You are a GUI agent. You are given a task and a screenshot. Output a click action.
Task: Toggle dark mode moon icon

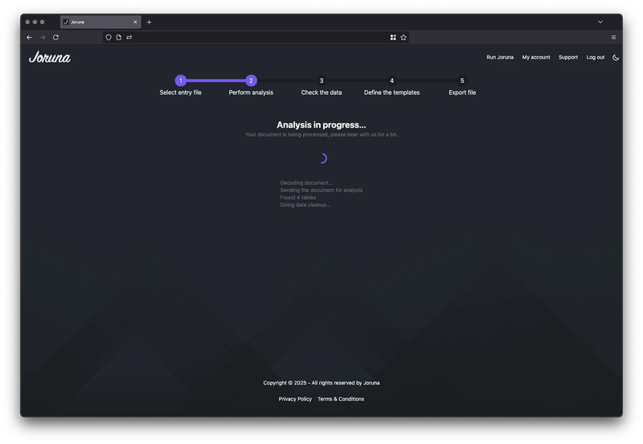(x=616, y=57)
